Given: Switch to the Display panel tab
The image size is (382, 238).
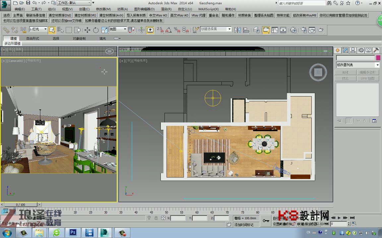Looking at the screenshot, I should coord(368,50).
